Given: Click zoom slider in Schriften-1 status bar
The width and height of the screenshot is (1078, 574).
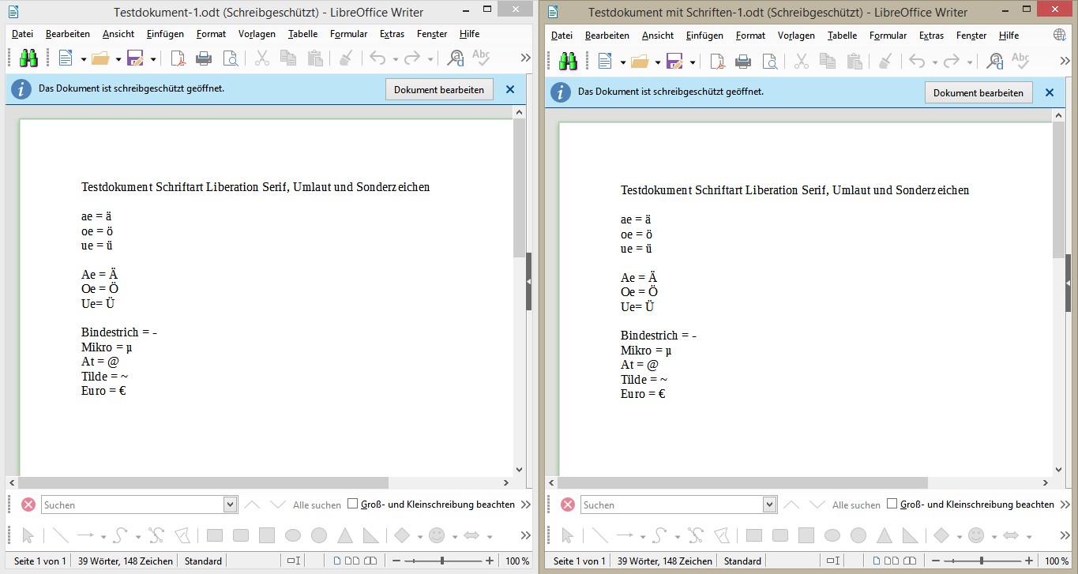Looking at the screenshot, I should click(982, 561).
